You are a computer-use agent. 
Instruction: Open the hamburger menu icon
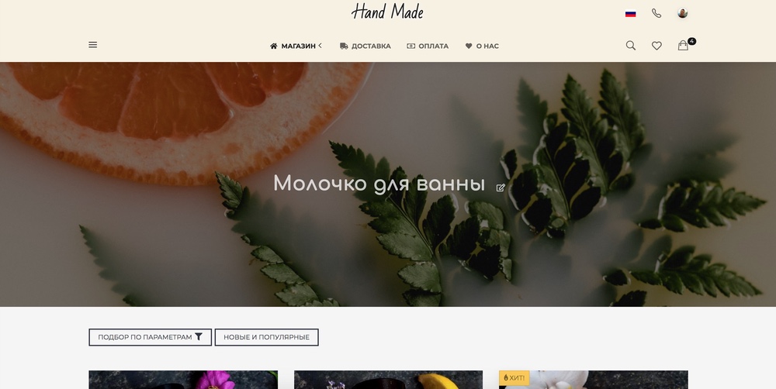(x=92, y=45)
